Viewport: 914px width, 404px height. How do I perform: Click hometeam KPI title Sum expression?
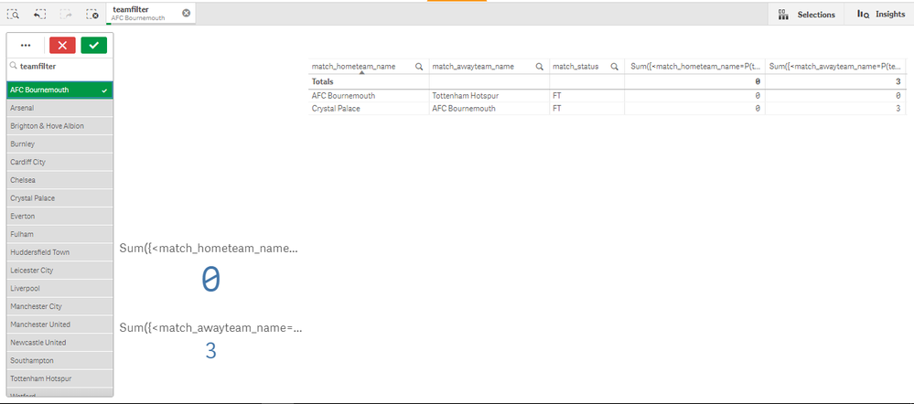209,249
